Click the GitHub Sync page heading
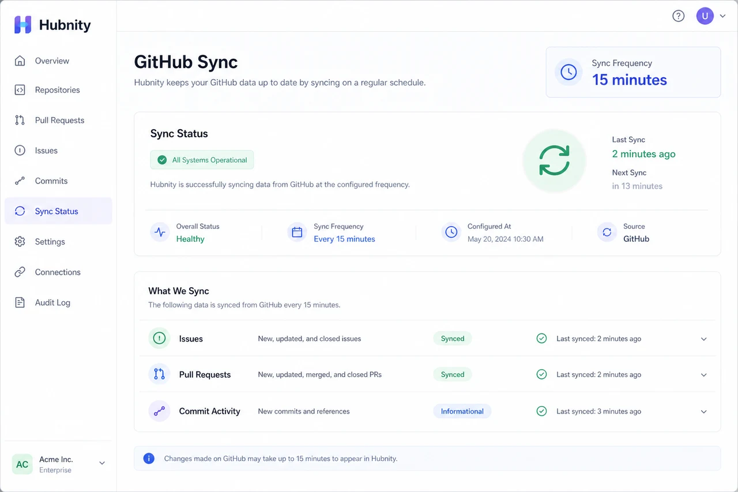738x492 pixels. tap(186, 62)
